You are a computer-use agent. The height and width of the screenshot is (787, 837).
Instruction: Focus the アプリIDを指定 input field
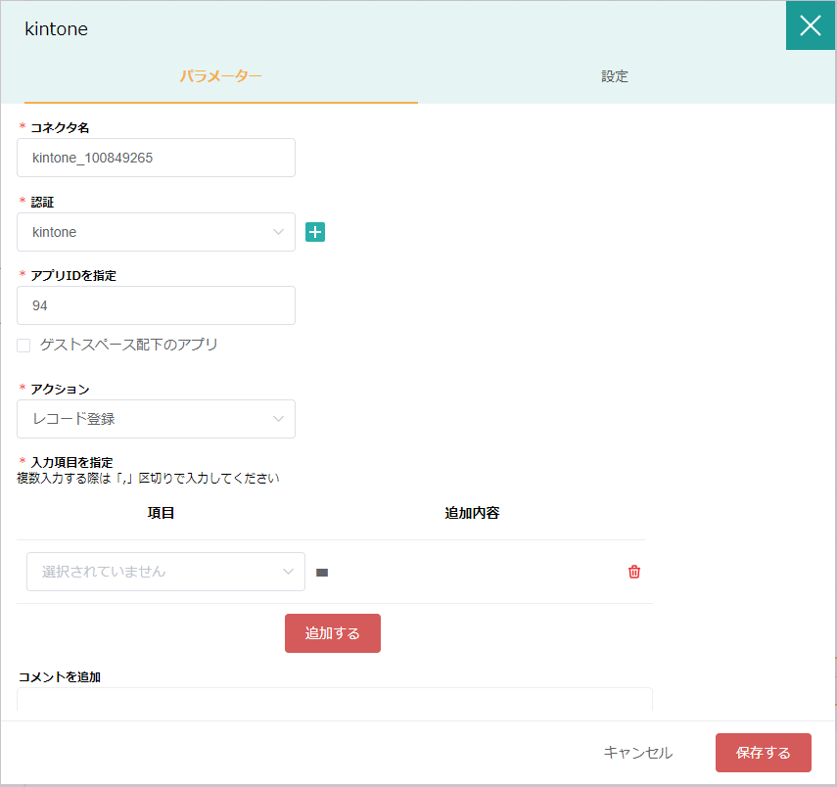(x=156, y=305)
